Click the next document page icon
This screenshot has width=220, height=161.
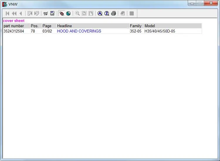37,13
